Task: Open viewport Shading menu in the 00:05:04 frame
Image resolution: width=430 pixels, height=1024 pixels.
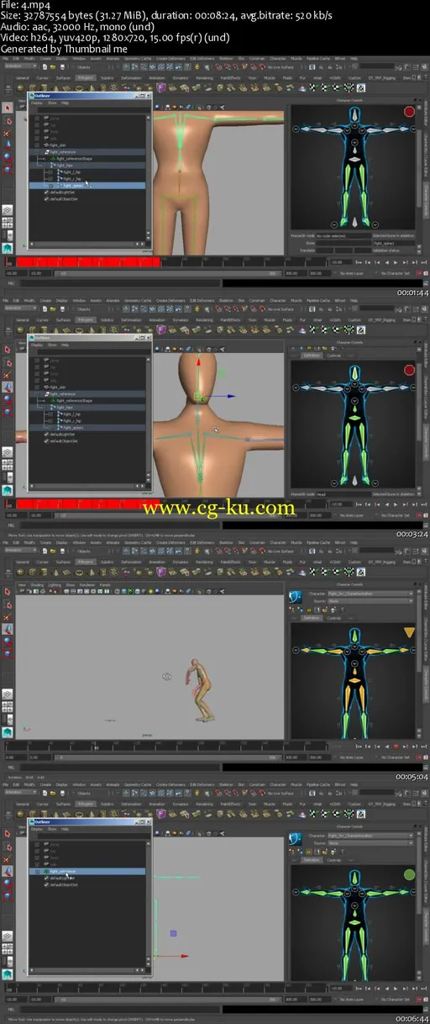Action: (x=37, y=585)
